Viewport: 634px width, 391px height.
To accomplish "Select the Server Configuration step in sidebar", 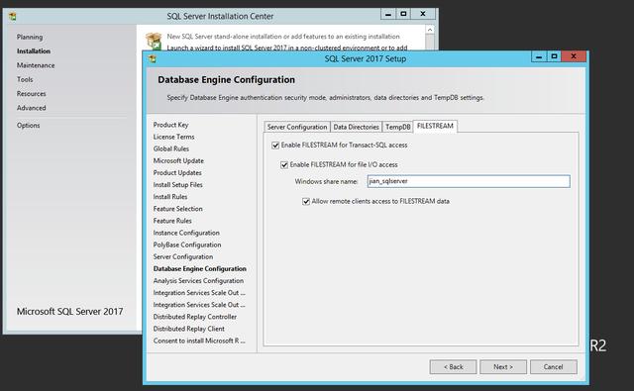I will point(183,257).
